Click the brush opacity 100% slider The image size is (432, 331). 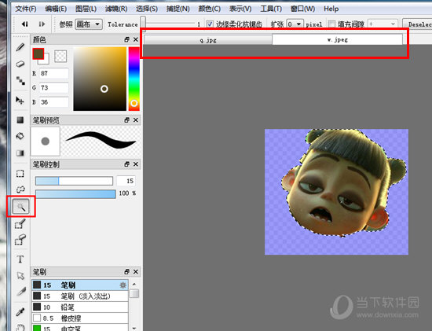click(75, 194)
